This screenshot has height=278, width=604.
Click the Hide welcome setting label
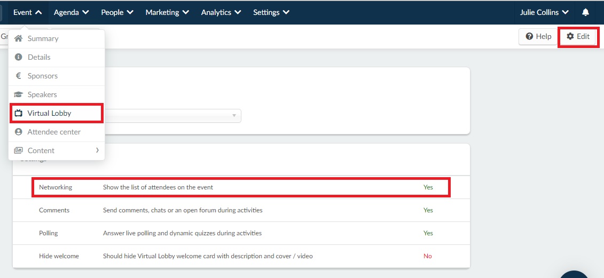coord(59,256)
